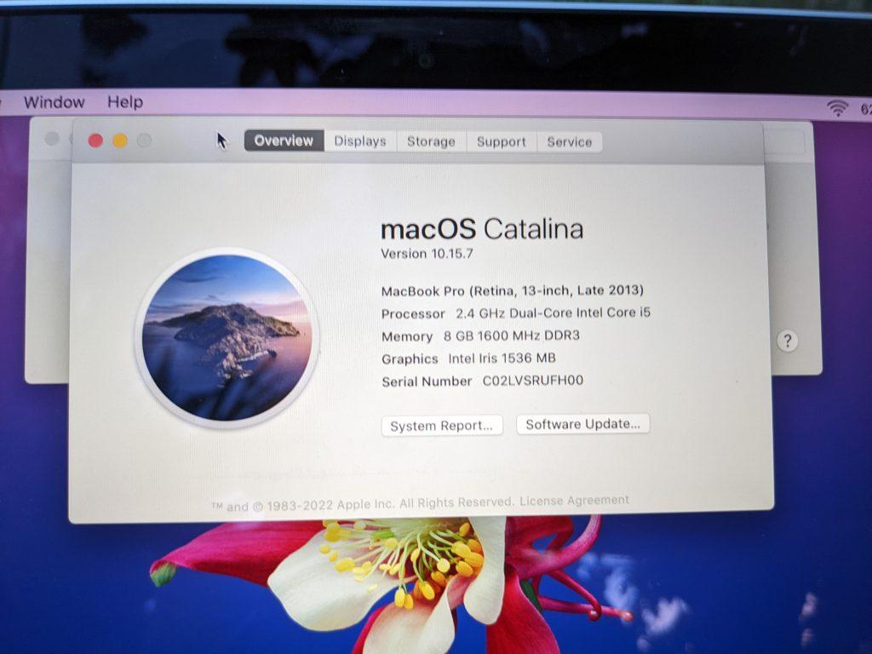
Task: Click the Intel Iris 1536 MB value
Action: [502, 359]
